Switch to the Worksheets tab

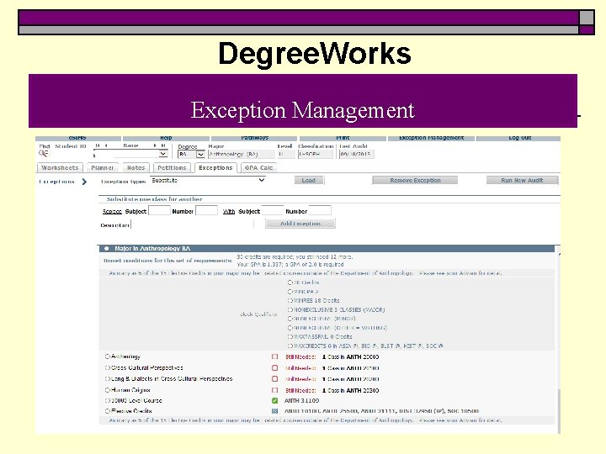coord(60,167)
